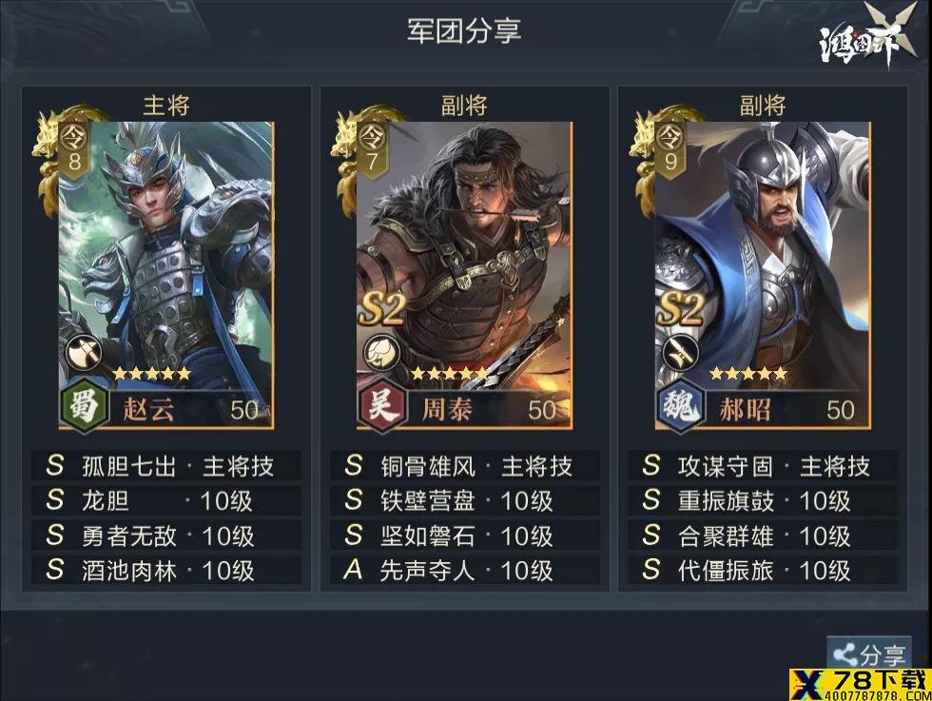The image size is (932, 701).
Task: Click the horse troop-type icon on 周泰's card
Action: pos(381,353)
